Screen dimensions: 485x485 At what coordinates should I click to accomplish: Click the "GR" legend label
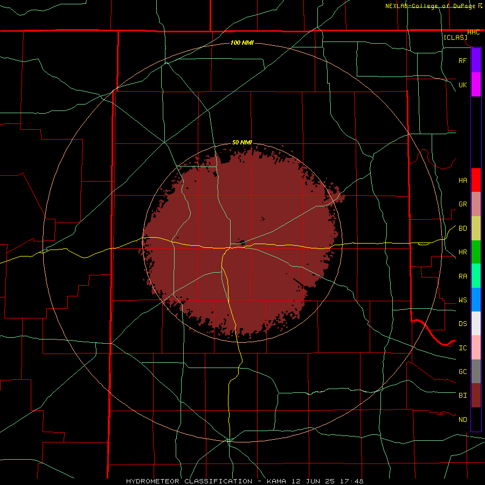(x=462, y=204)
